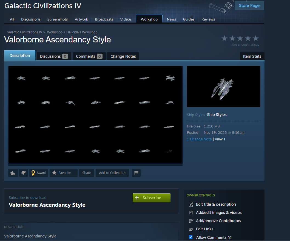
Task: Report item with the flag icon
Action: tap(136, 173)
